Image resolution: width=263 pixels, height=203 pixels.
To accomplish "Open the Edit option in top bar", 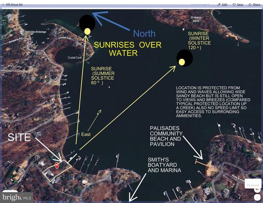I will point(222,4).
